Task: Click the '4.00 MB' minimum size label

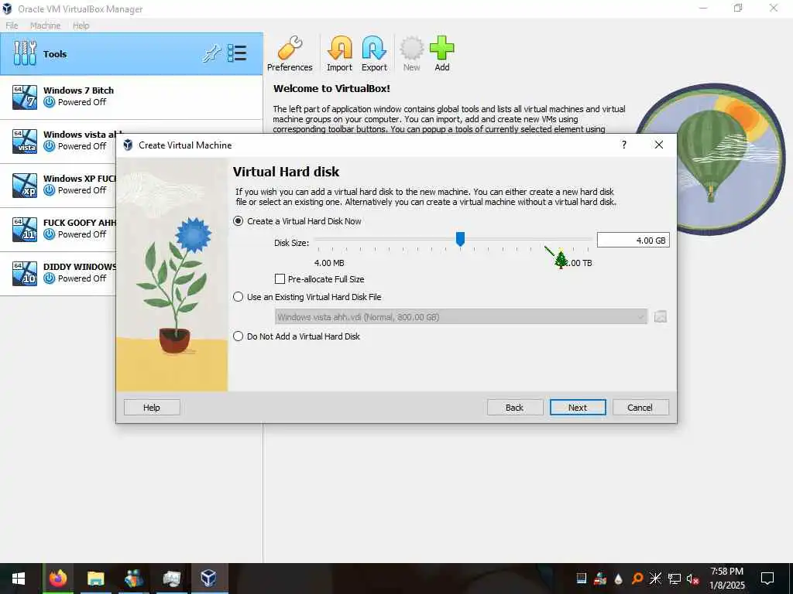Action: click(x=329, y=263)
